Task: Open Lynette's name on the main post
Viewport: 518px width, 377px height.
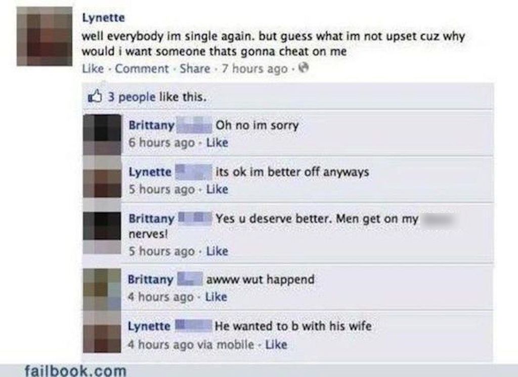Action: tap(103, 18)
